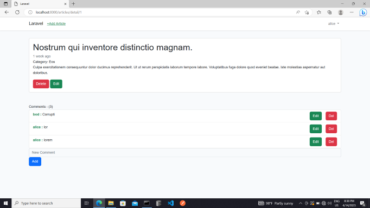This screenshot has height=208, width=370.
Task: Open File Explorer from taskbar
Action: pyautogui.click(x=111, y=203)
